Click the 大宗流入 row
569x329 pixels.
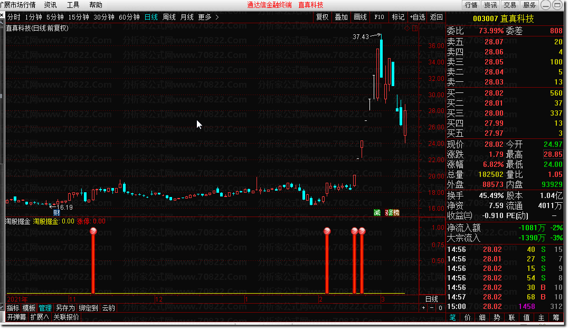(x=505, y=238)
